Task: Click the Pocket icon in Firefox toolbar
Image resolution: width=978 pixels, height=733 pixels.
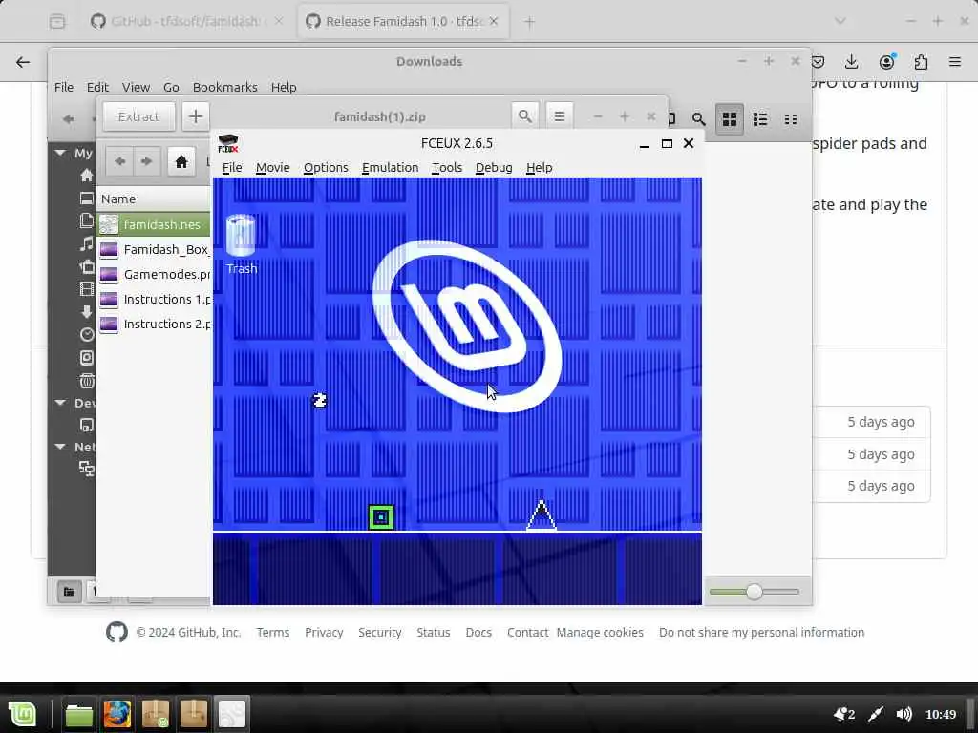Action: coord(818,62)
